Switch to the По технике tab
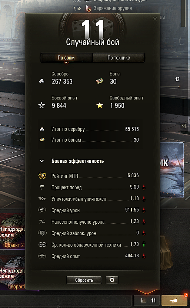 click(119, 58)
